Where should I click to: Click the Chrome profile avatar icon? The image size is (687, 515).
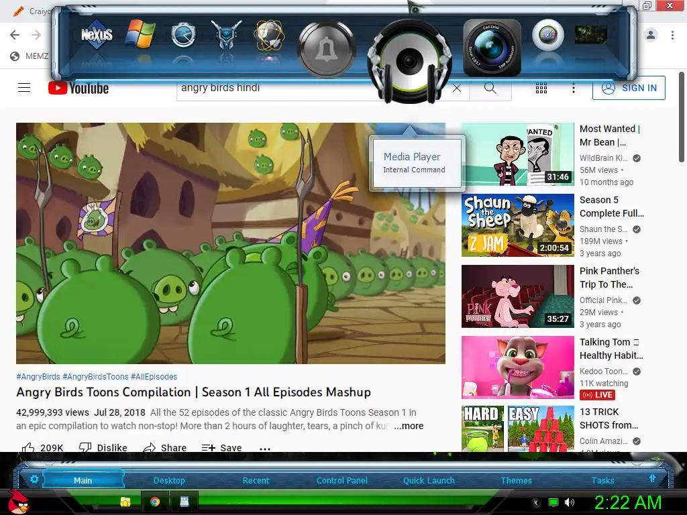(651, 35)
